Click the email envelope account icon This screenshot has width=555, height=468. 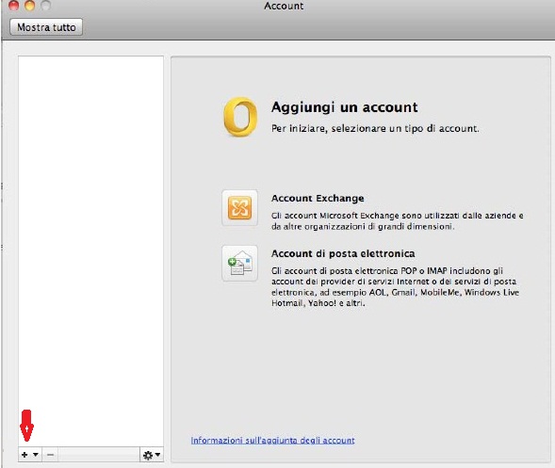[x=239, y=263]
